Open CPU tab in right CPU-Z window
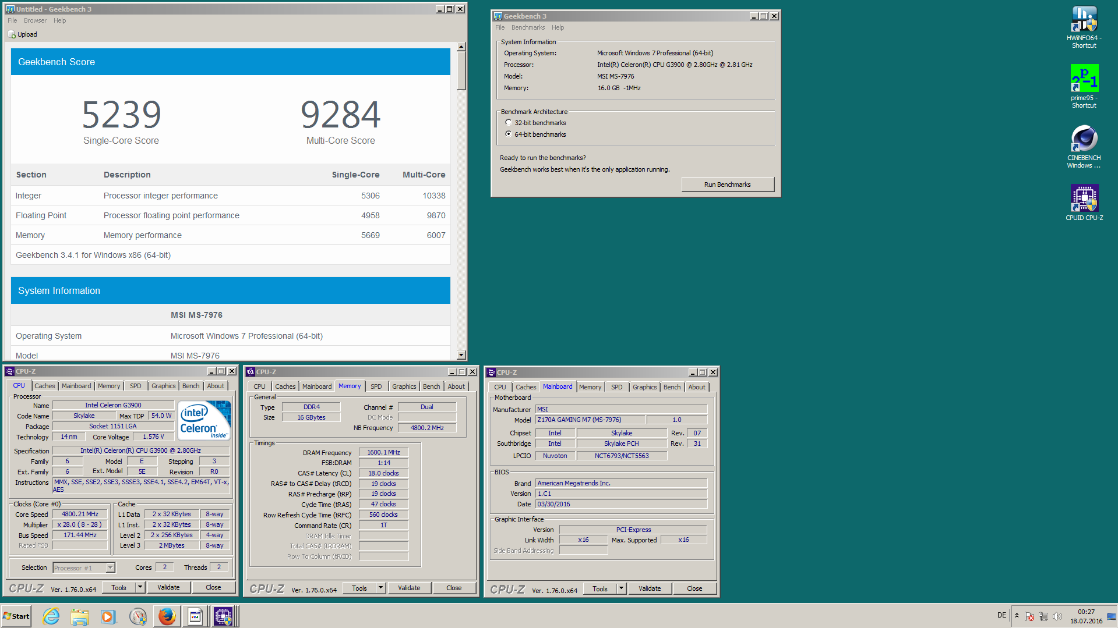1118x628 pixels. (500, 387)
